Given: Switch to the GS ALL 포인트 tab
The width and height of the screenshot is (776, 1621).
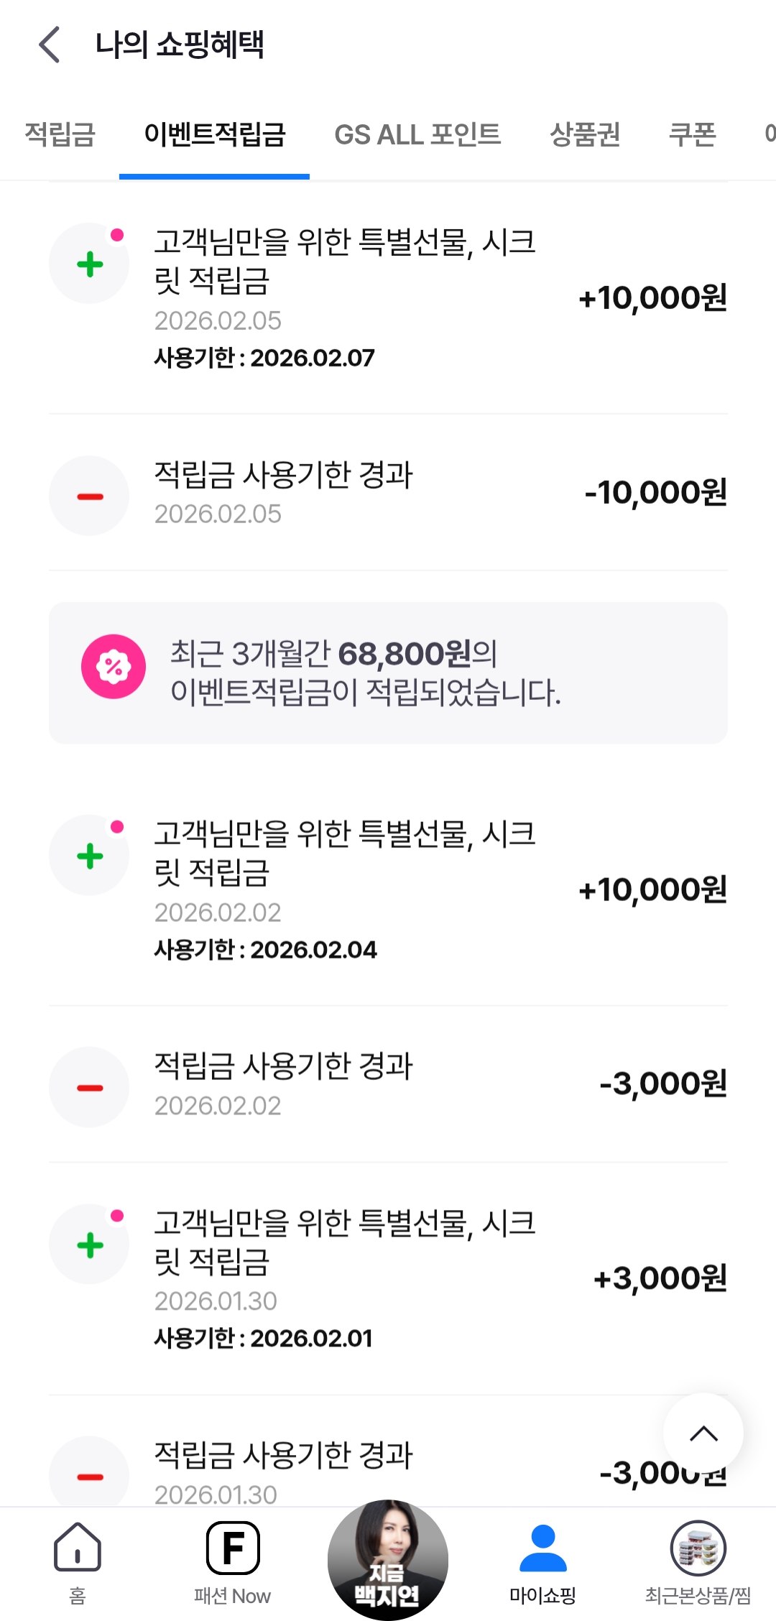Looking at the screenshot, I should pyautogui.click(x=417, y=134).
